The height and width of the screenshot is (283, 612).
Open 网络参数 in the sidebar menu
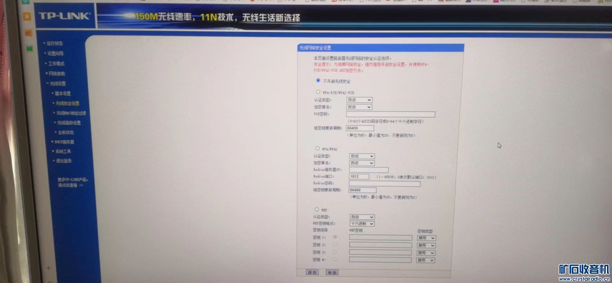(x=57, y=73)
